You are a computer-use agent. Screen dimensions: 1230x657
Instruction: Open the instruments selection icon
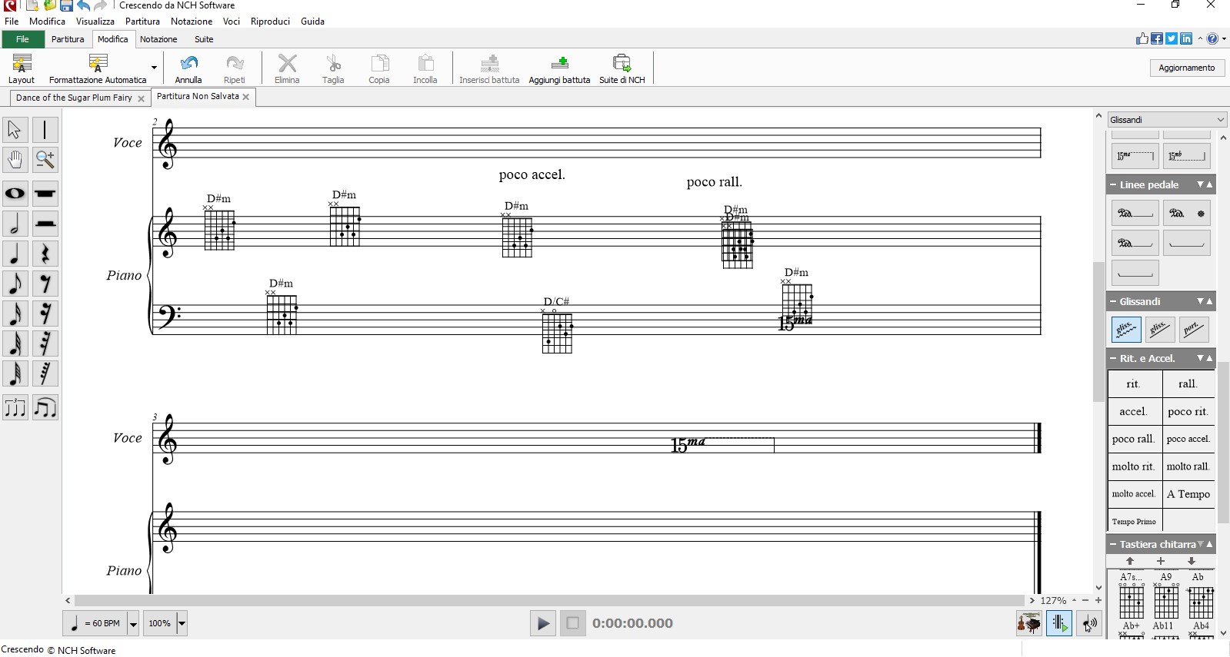(1029, 623)
